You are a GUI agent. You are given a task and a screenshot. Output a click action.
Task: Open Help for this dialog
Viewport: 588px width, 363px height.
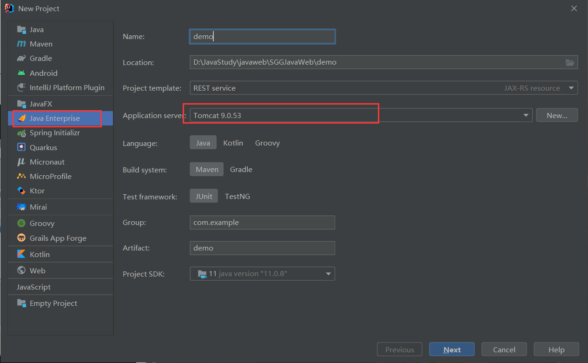coord(556,350)
